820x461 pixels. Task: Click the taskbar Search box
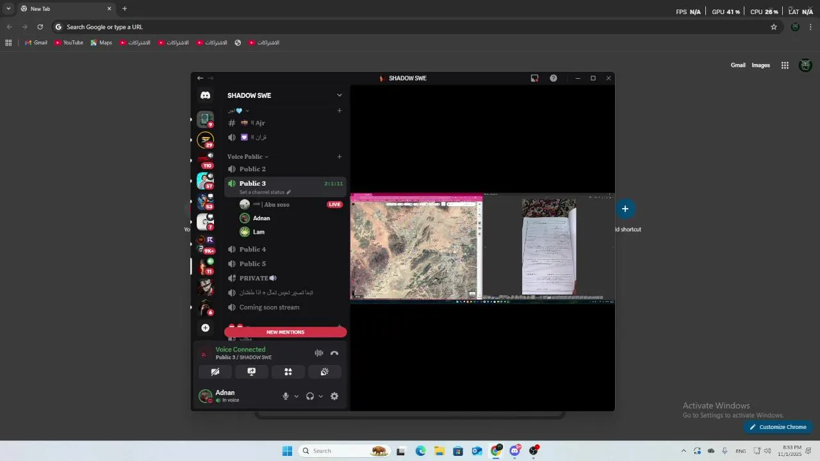[345, 451]
